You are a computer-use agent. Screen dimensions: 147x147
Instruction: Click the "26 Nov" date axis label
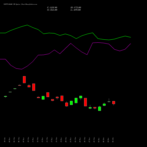[x=85, y=140]
